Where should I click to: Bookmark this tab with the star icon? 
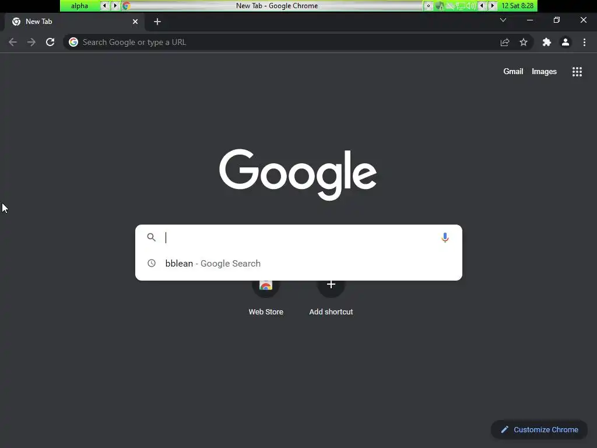click(524, 42)
